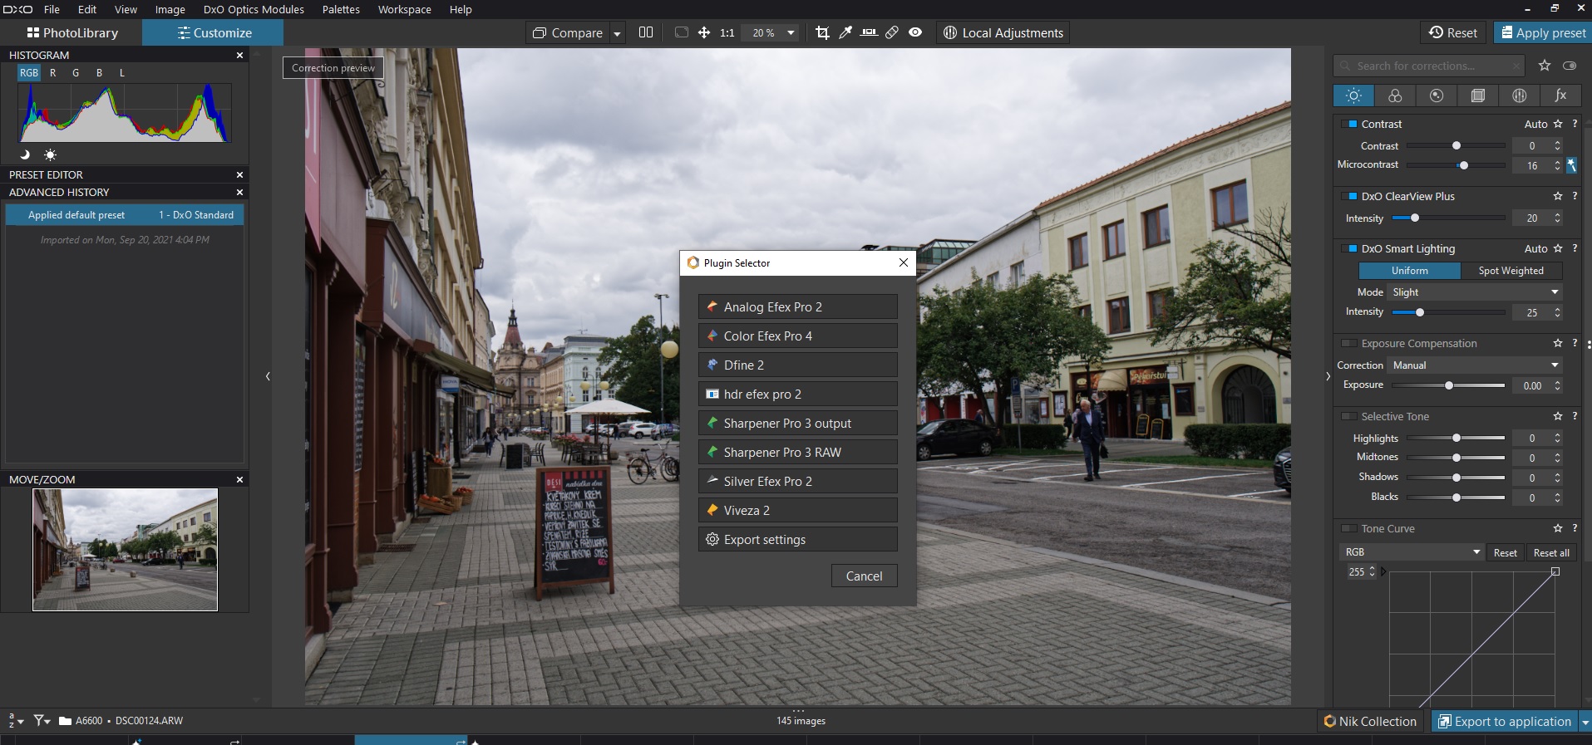
Task: Click the Microcontrast magic wand
Action: (1571, 165)
